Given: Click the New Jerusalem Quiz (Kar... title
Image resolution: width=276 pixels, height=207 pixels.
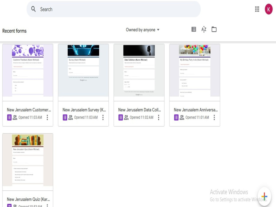Looking at the screenshot, I should [x=28, y=199].
